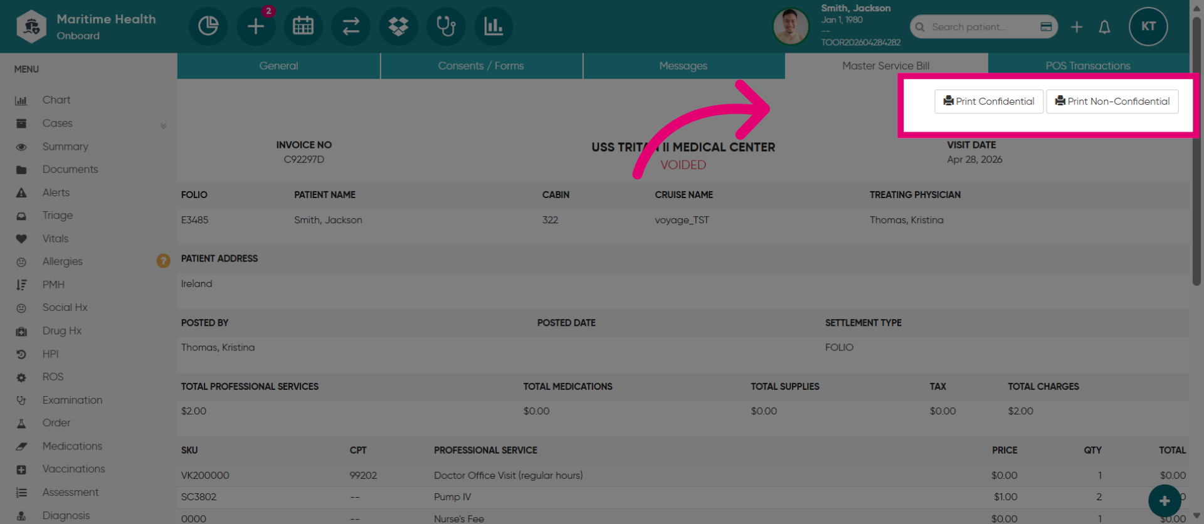Open ROS in the sidebar
Viewport: 1204px width, 524px height.
click(53, 377)
